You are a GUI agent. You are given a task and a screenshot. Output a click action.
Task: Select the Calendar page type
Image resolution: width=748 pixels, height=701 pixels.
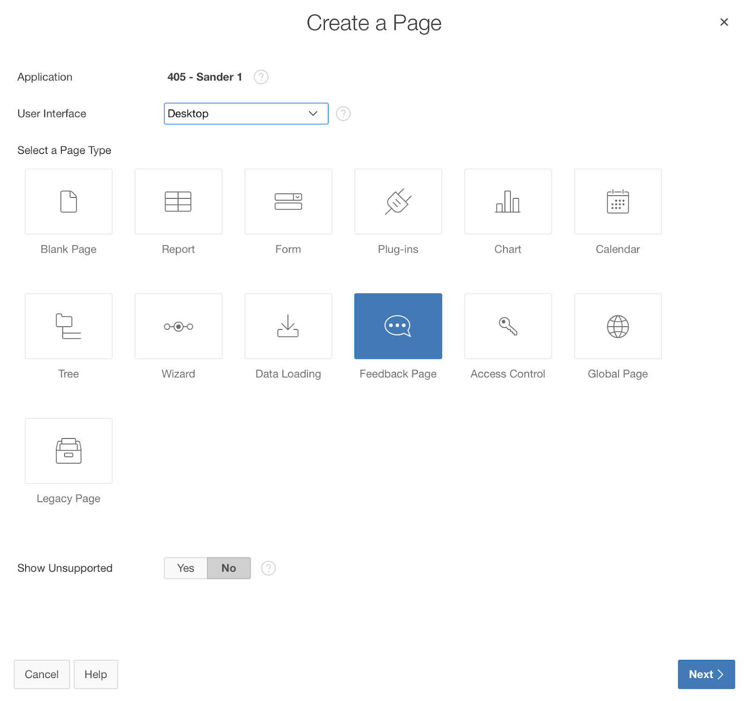(x=618, y=202)
